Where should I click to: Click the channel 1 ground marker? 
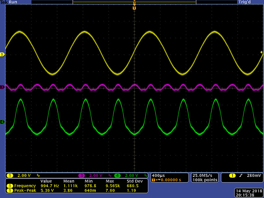[2, 54]
